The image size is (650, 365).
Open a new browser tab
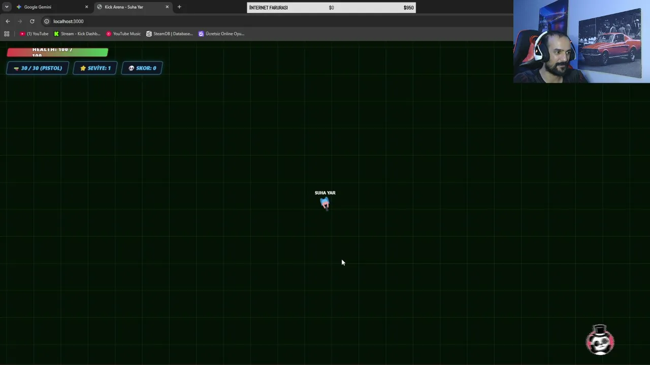pyautogui.click(x=179, y=7)
